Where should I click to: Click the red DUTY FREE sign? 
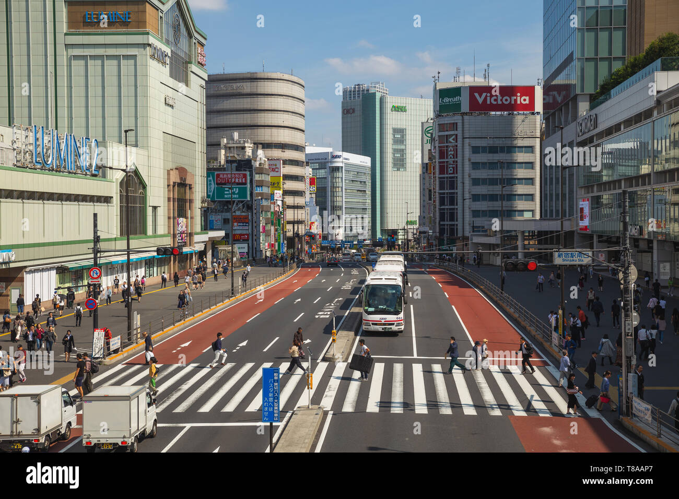[230, 179]
